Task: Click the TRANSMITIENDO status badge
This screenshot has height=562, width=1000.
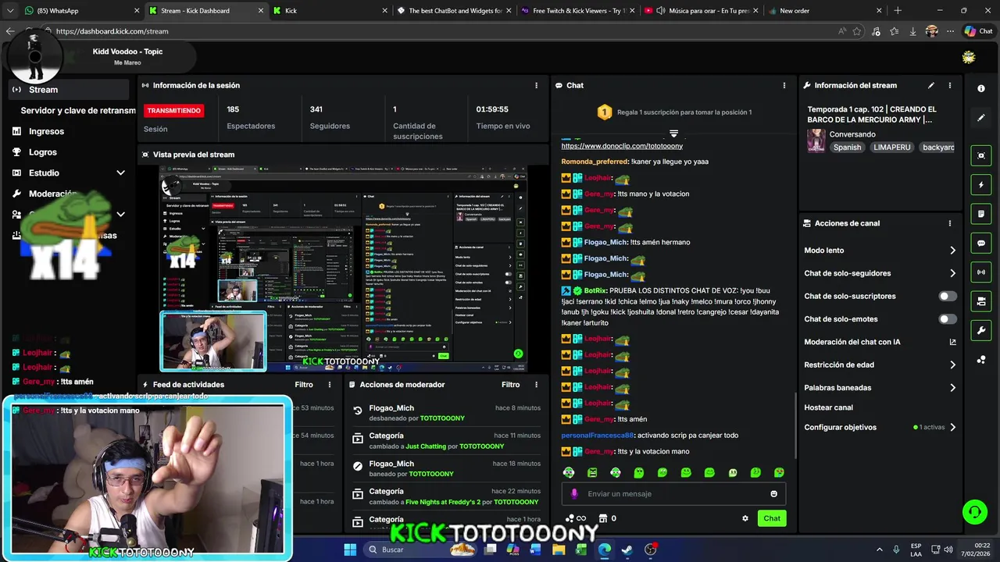Action: (x=174, y=111)
